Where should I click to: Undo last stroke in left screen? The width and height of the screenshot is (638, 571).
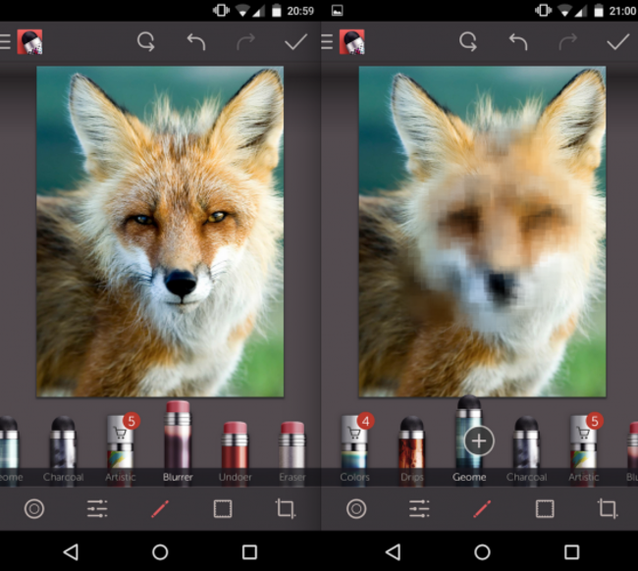(x=196, y=42)
